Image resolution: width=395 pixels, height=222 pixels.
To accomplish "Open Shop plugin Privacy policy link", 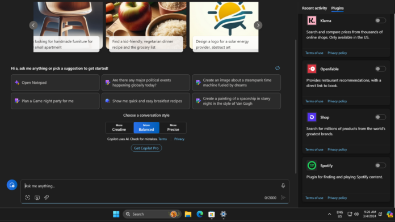I will [337, 150].
